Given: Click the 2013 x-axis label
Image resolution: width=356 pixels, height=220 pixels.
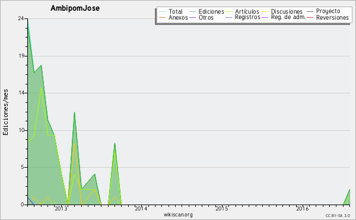Looking at the screenshot, I should [61, 209].
